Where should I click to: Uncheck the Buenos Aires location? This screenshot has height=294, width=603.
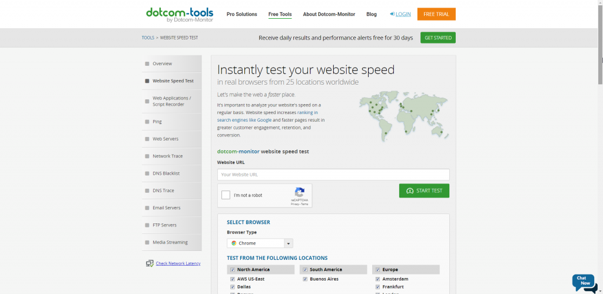(305, 279)
